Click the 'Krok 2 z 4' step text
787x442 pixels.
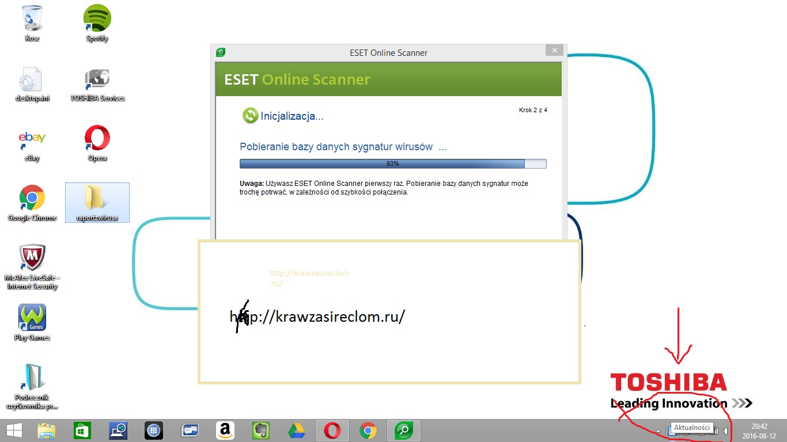click(533, 110)
